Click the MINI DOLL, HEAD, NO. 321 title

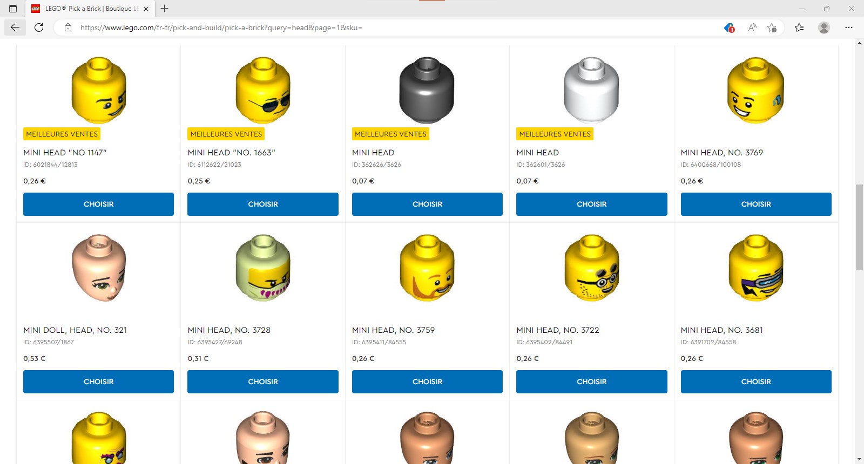(75, 330)
